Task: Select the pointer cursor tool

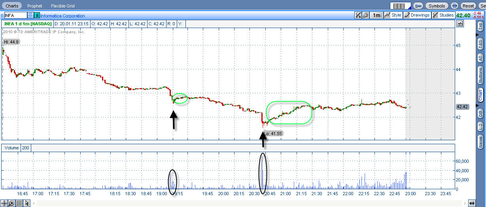Action: click(x=26, y=203)
